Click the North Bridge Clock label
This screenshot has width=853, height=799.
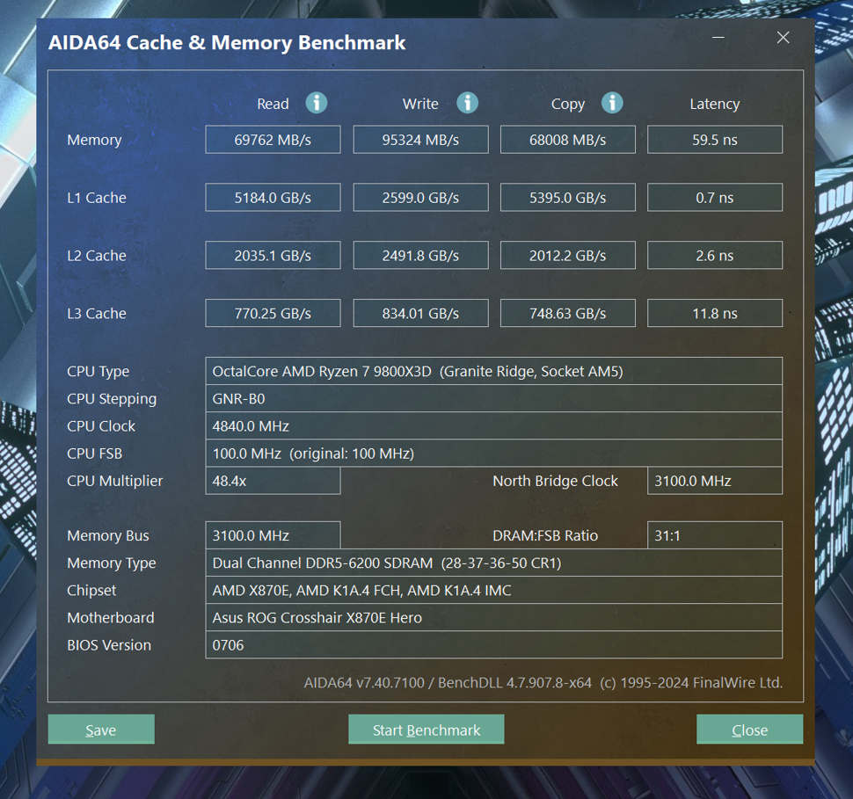[556, 482]
